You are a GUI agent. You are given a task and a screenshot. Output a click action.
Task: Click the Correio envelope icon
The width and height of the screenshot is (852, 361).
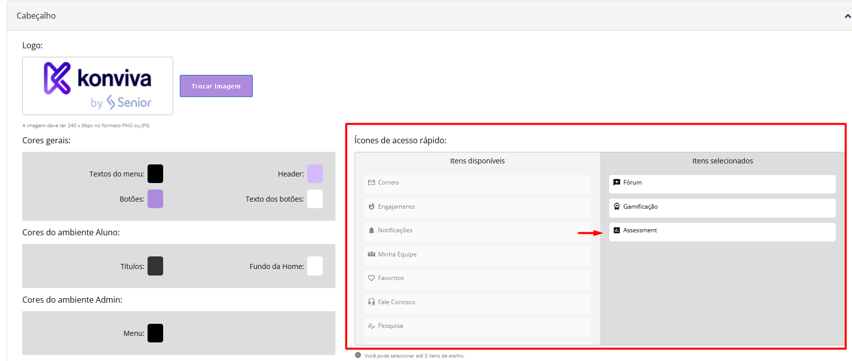(371, 183)
